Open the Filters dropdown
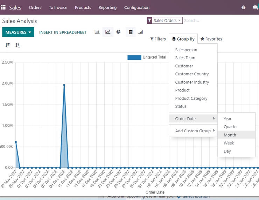 click(158, 39)
